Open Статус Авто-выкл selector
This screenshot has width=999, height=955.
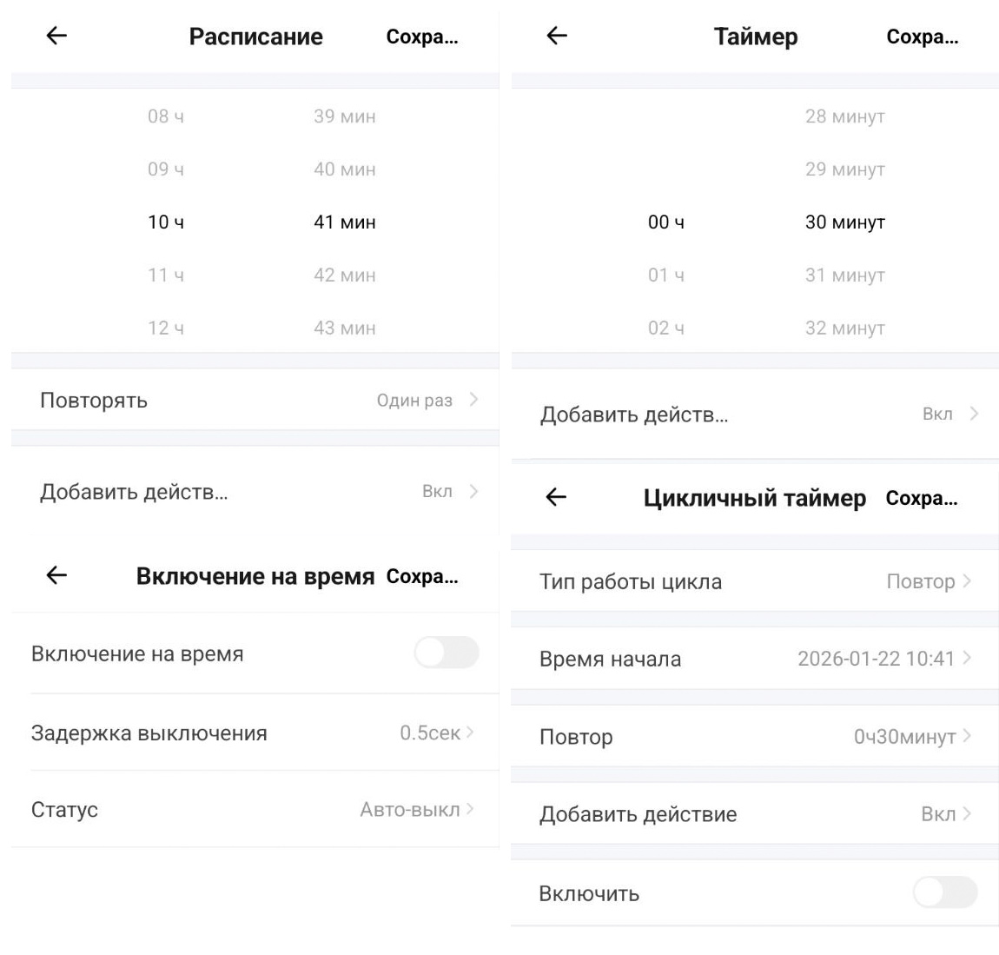tap(255, 809)
